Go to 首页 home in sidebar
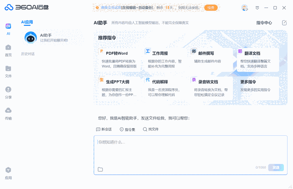The height and width of the screenshot is (189, 293). pos(8,50)
